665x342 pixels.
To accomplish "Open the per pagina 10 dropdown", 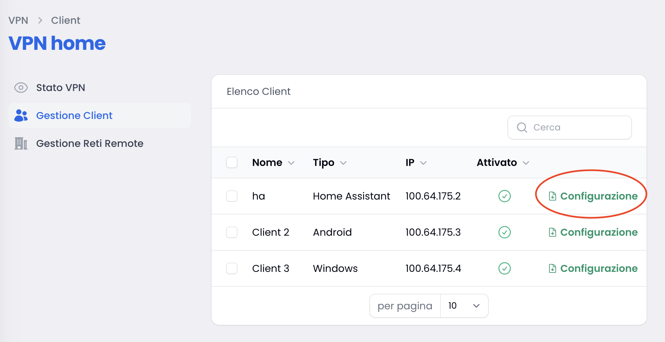I will pyautogui.click(x=464, y=306).
